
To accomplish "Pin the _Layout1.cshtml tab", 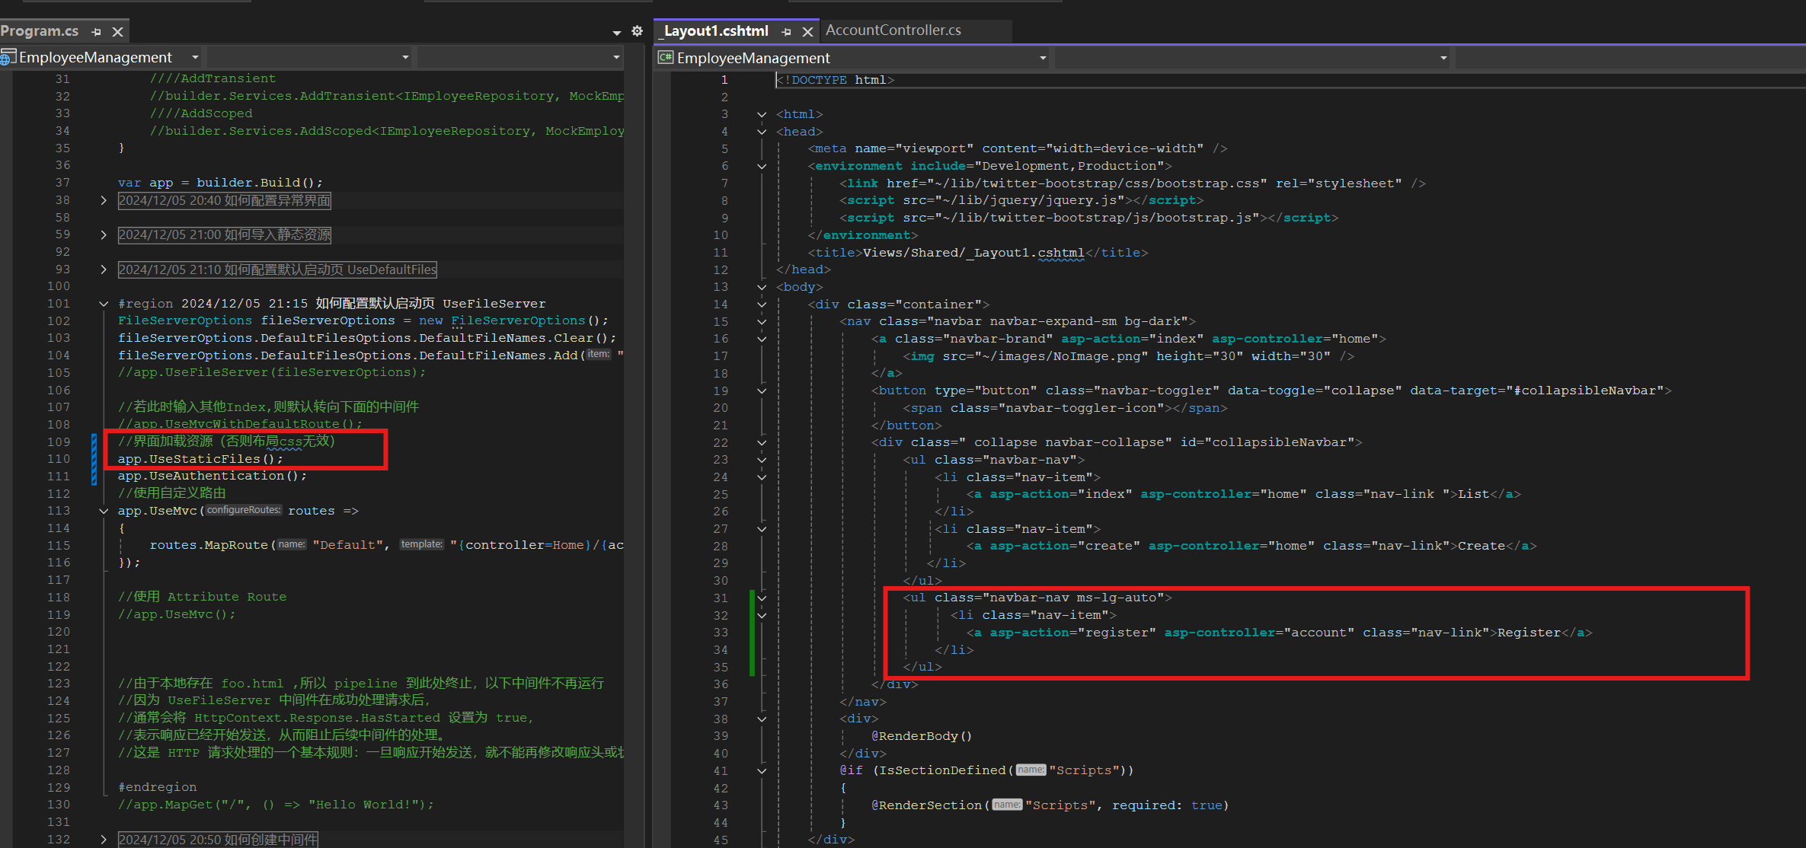I will click(786, 32).
